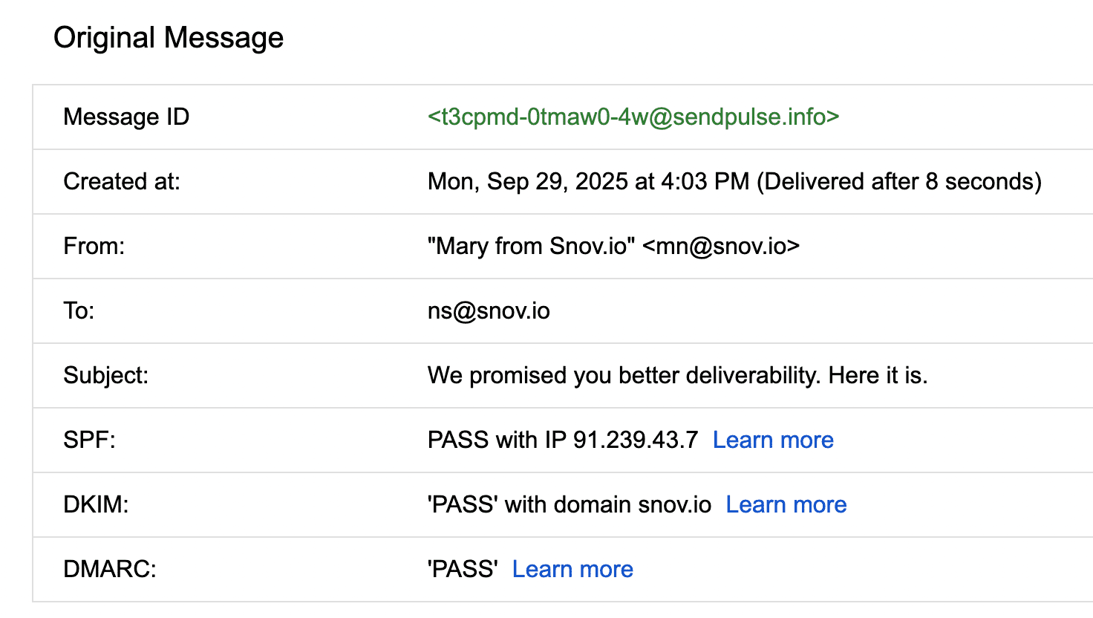Open the DKIM Learn more link
1093x618 pixels.
786,504
